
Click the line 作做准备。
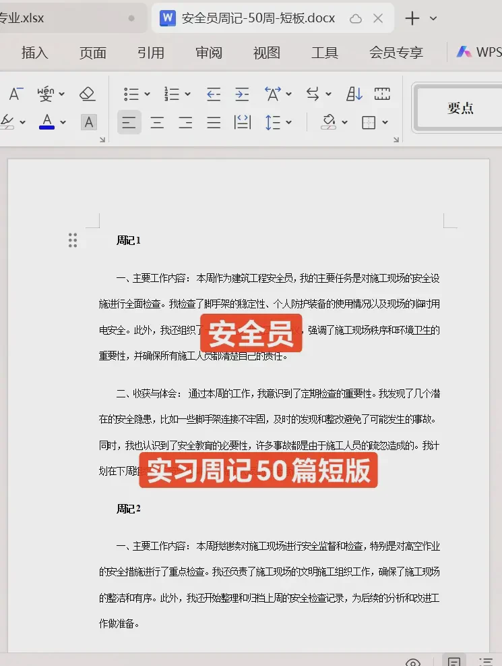pos(119,623)
